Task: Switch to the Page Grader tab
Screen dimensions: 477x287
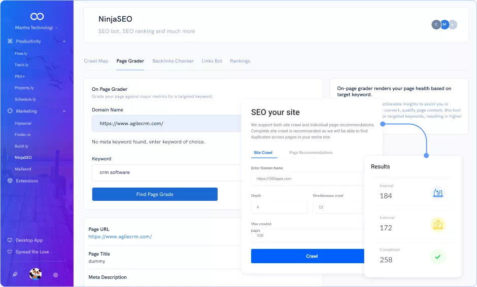Action: pyautogui.click(x=130, y=61)
